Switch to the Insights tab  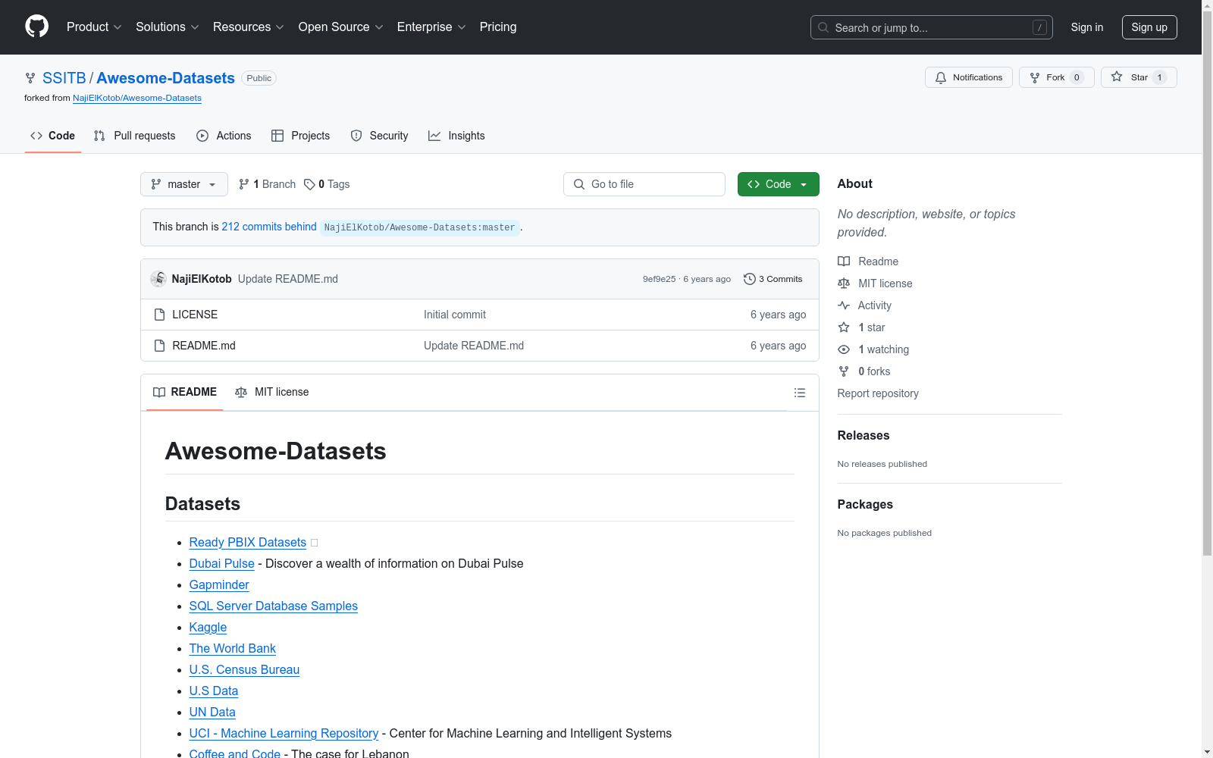click(456, 136)
